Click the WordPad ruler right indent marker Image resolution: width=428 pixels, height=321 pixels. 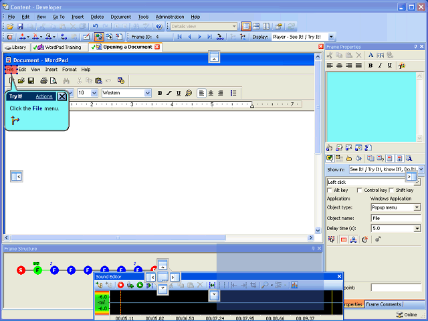tap(252, 106)
